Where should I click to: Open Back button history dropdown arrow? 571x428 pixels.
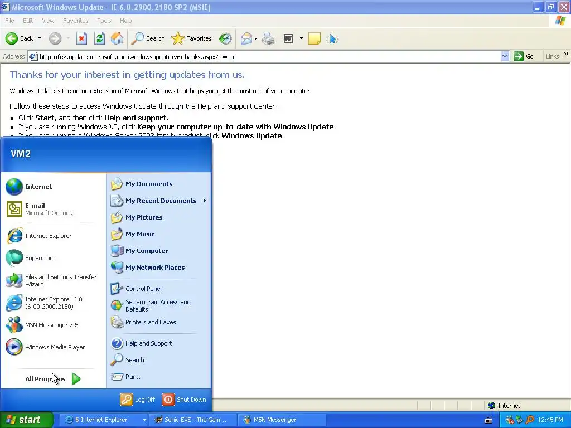pyautogui.click(x=40, y=38)
